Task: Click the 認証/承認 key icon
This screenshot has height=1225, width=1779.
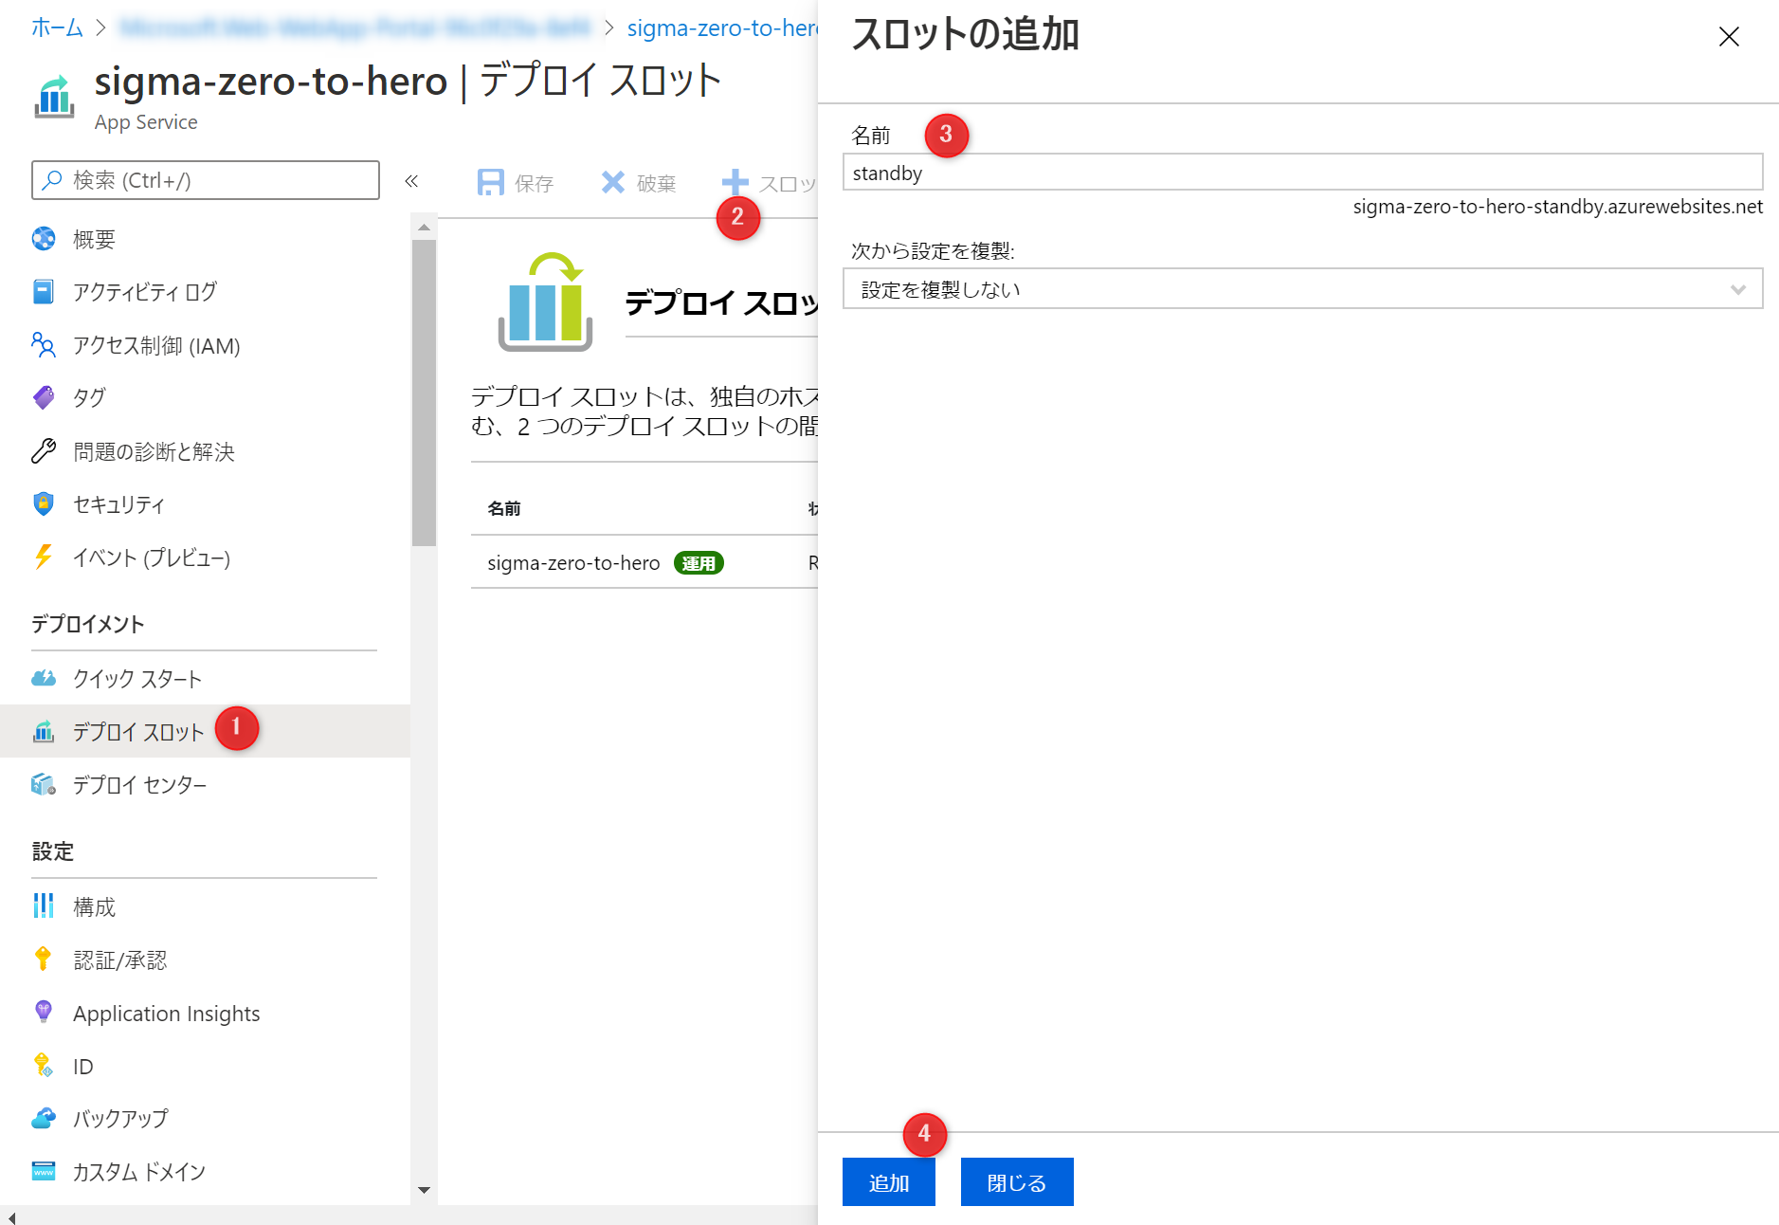Action: pos(44,960)
